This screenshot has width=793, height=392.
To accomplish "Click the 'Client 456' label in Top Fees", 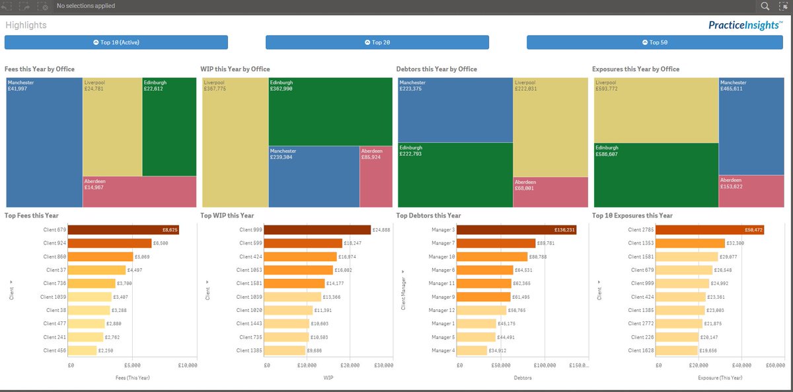I will pos(55,350).
